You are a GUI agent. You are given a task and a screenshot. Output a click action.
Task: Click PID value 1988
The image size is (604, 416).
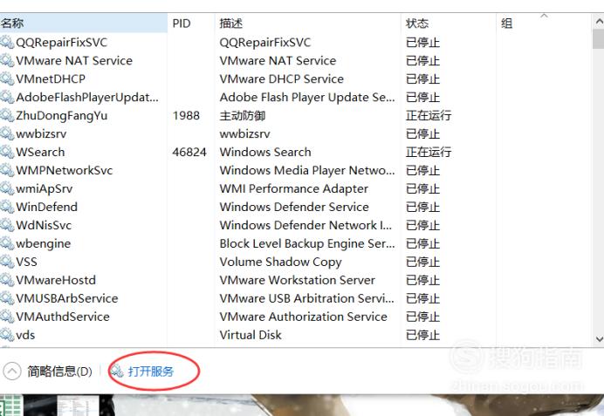coord(186,115)
